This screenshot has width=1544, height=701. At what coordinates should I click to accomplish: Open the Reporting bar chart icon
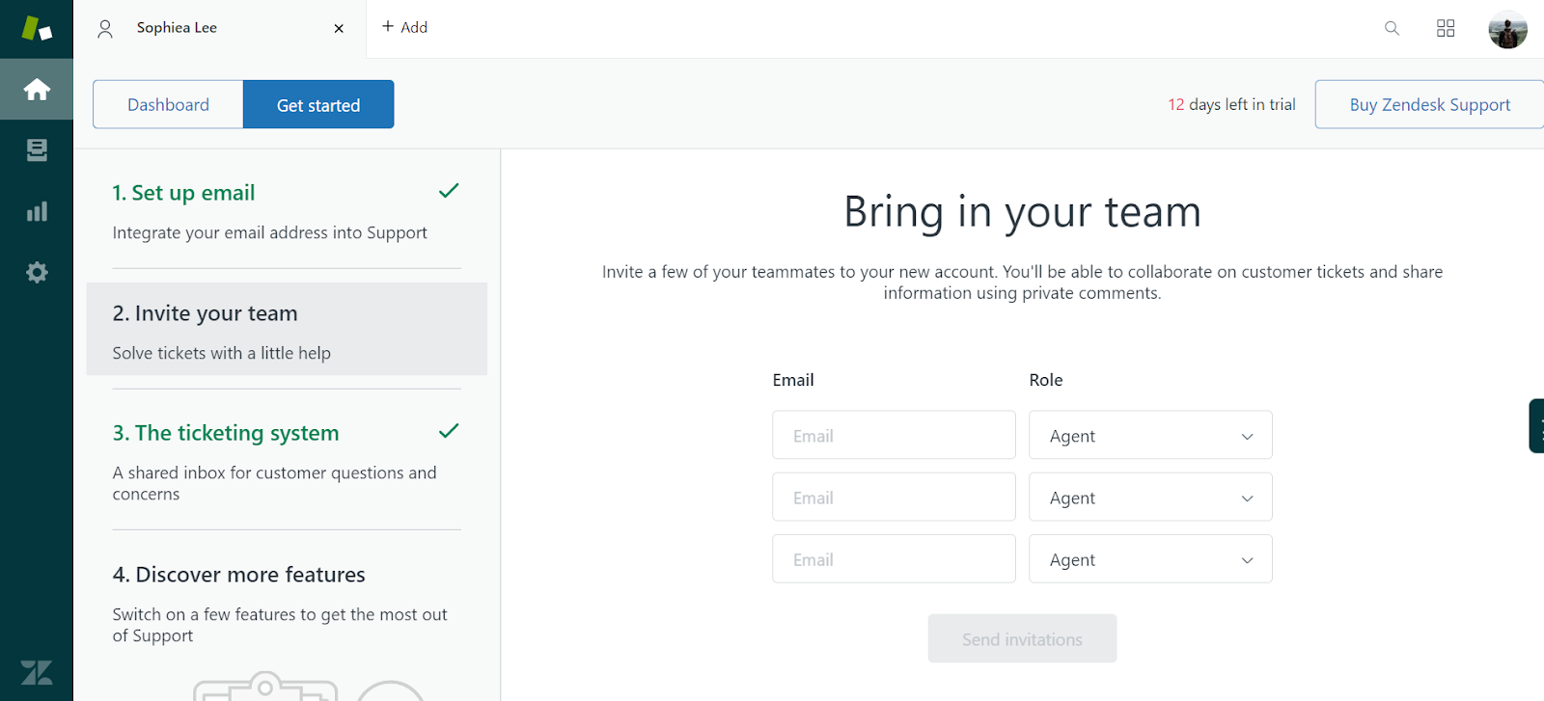(x=37, y=211)
